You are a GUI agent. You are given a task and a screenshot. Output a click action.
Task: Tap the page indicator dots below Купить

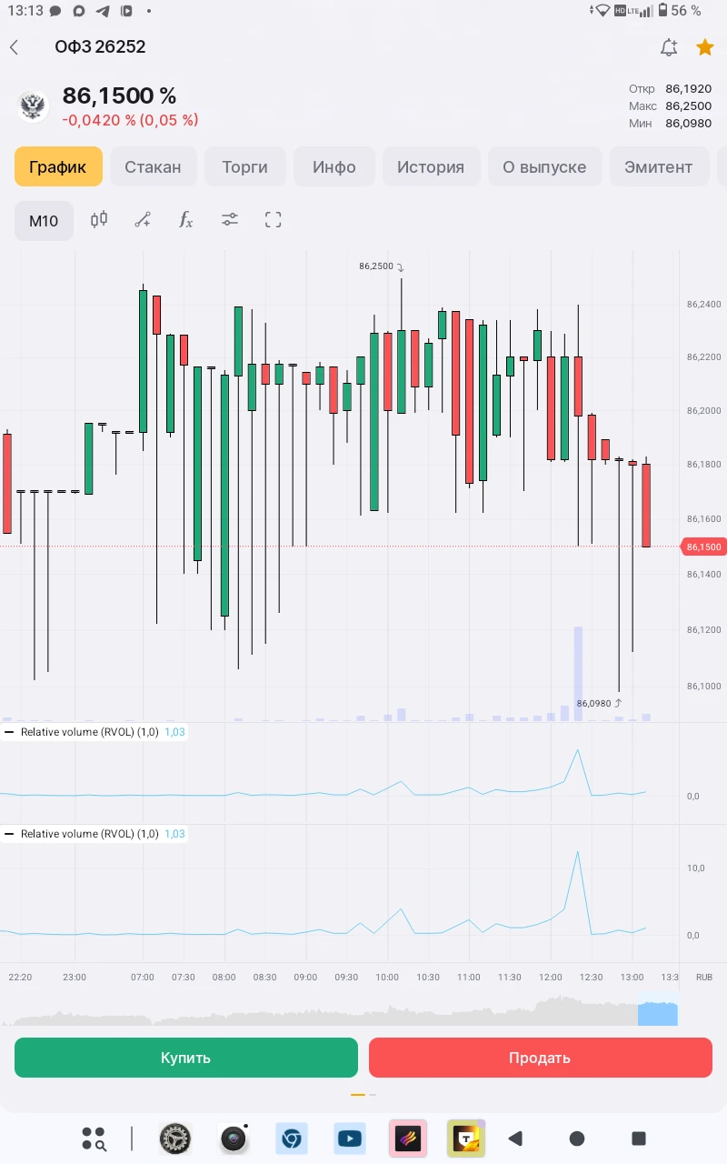[363, 1095]
